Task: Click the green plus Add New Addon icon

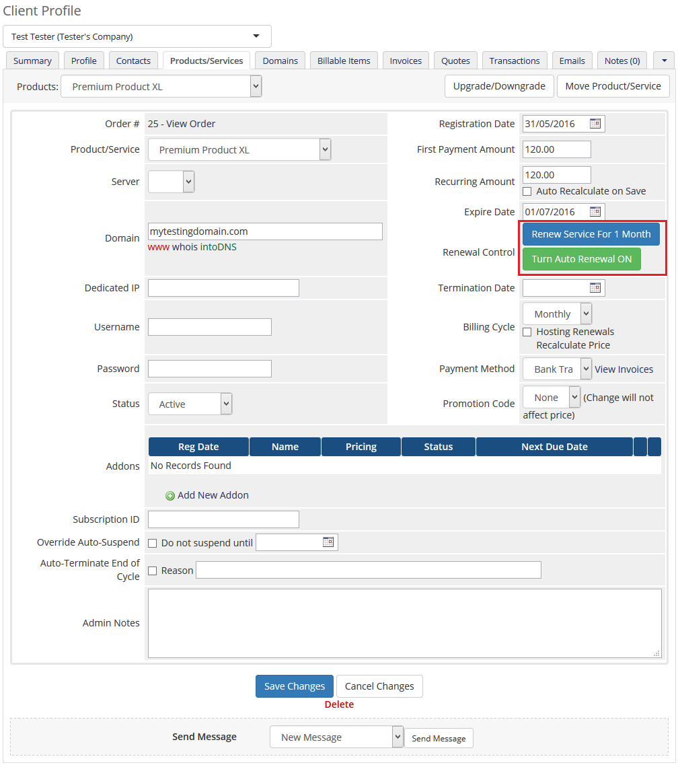Action: point(170,496)
